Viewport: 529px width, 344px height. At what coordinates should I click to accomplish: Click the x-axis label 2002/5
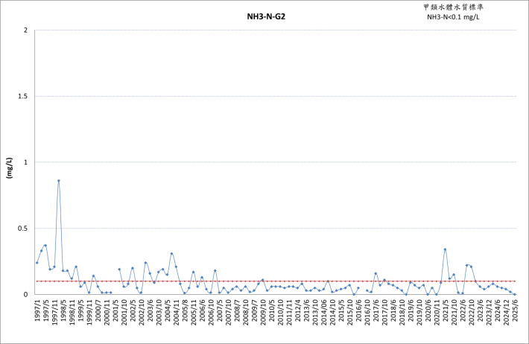pyautogui.click(x=133, y=311)
